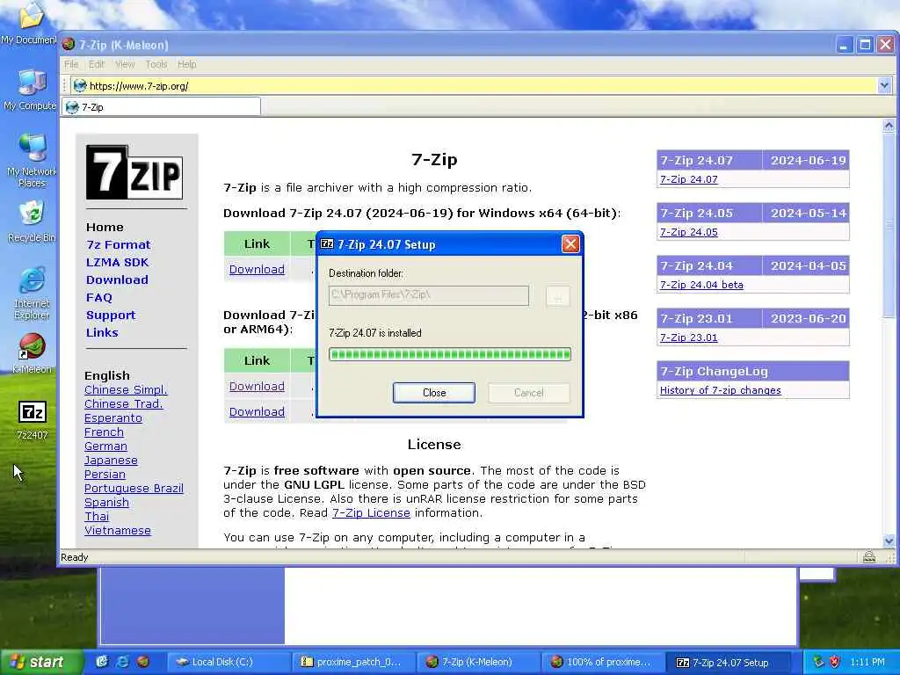Open the 7-Zip License link
This screenshot has height=675, width=900.
(x=372, y=512)
